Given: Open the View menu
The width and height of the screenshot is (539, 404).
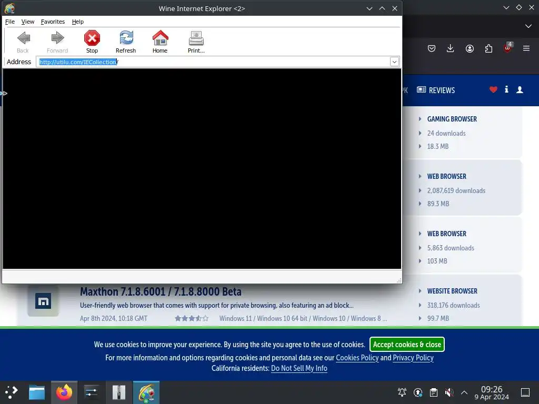Looking at the screenshot, I should [27, 22].
